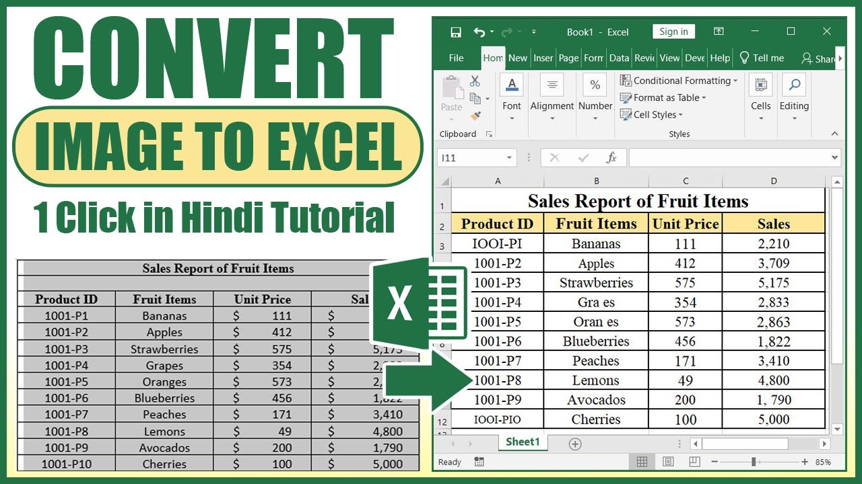Click the 85% zoom level
862x484 pixels.
click(x=822, y=462)
